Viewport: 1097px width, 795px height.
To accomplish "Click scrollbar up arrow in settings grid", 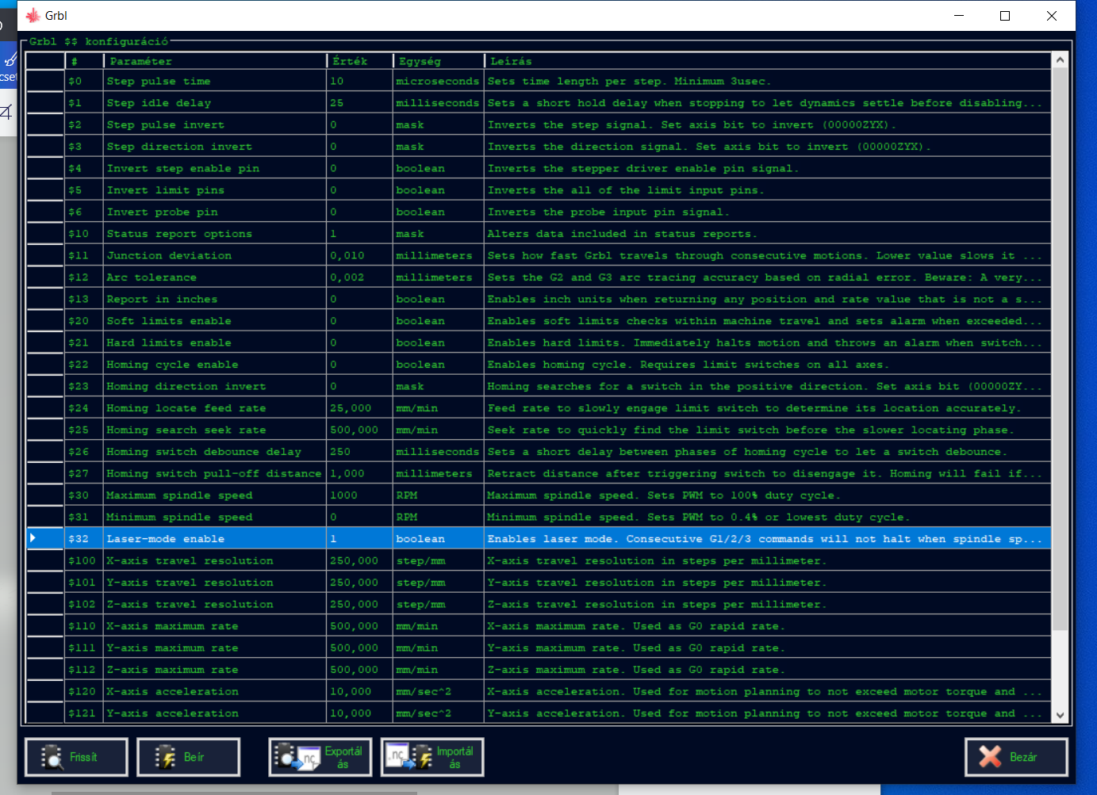I will coord(1060,60).
